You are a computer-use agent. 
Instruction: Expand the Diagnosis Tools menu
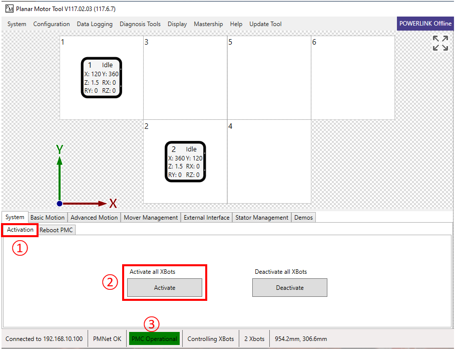click(140, 24)
